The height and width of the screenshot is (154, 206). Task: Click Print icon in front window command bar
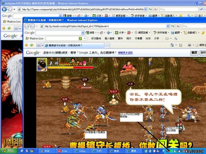[189, 45]
